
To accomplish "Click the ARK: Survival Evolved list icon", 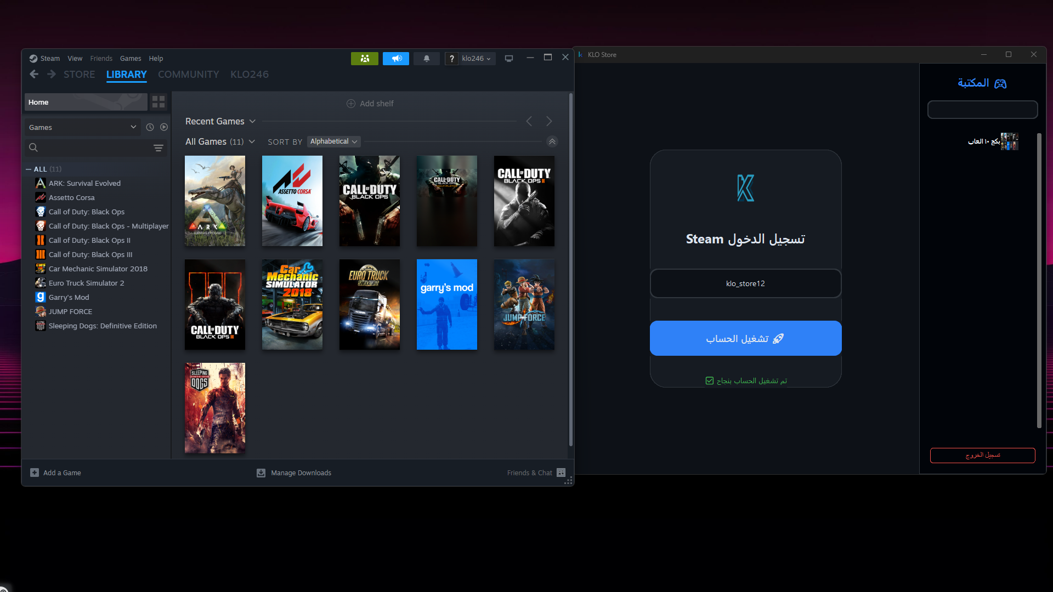I will pyautogui.click(x=41, y=183).
